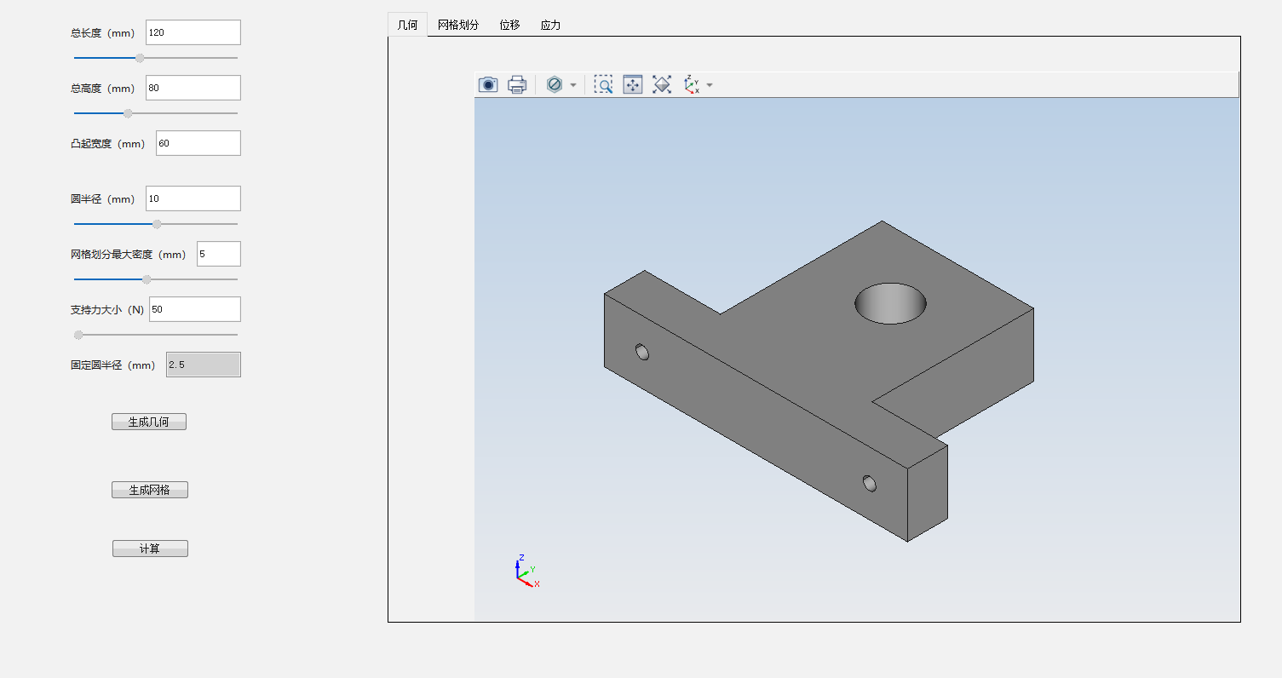1282x678 pixels.
Task: Open the 应力 tab
Action: (551, 25)
